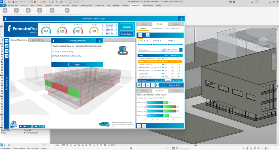Open the Massing & Site ribbon tab
This screenshot has height=150, width=279.
(86, 5)
